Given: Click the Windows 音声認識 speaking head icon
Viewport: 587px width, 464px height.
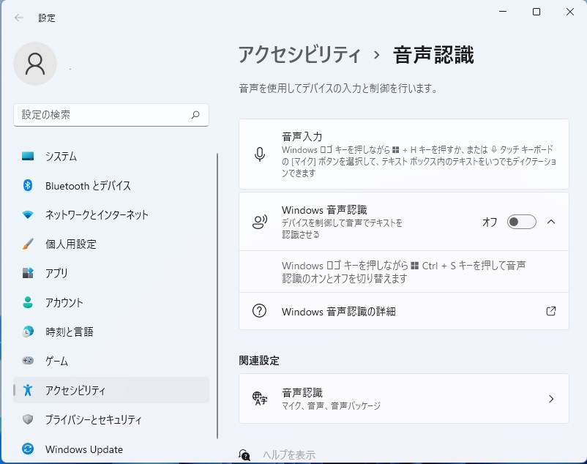Looking at the screenshot, I should click(x=260, y=222).
